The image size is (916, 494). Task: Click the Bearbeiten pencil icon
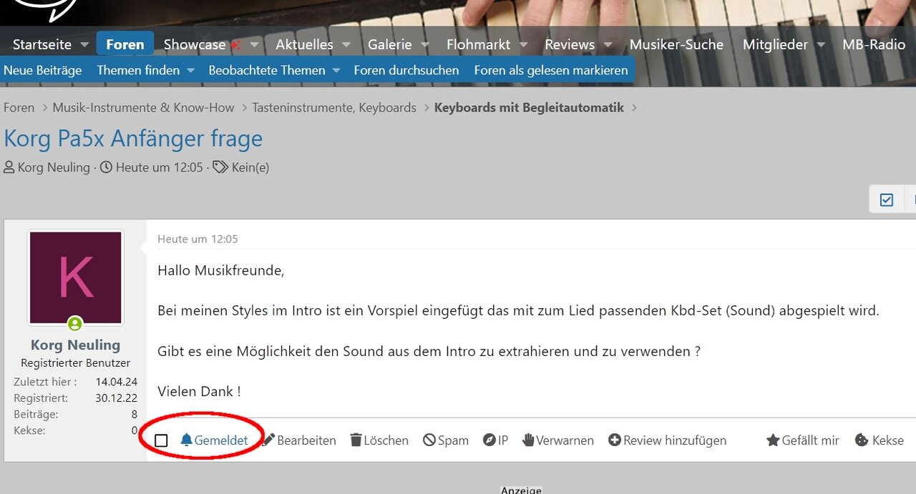click(268, 440)
